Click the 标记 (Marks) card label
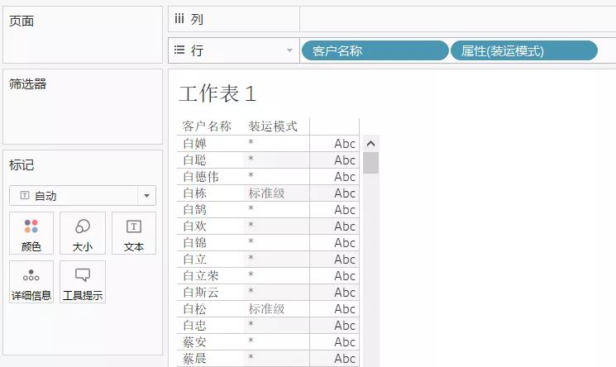Viewport: 616px width, 367px height. [x=21, y=165]
